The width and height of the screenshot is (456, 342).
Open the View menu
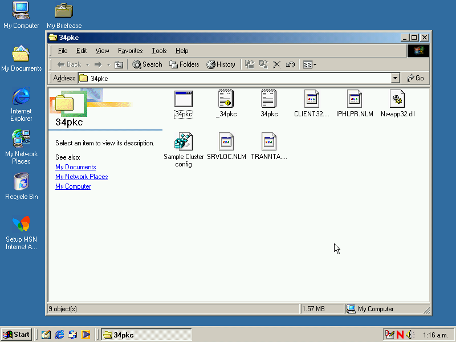[102, 51]
